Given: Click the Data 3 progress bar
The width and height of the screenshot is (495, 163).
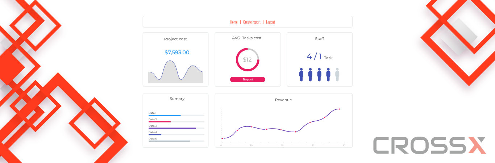Looking at the screenshot, I should [x=176, y=128].
